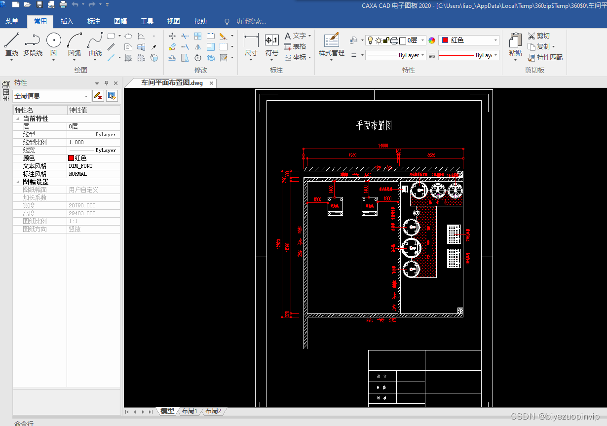Click the 功能搜索 search field
This screenshot has width=607, height=426.
pyautogui.click(x=251, y=21)
